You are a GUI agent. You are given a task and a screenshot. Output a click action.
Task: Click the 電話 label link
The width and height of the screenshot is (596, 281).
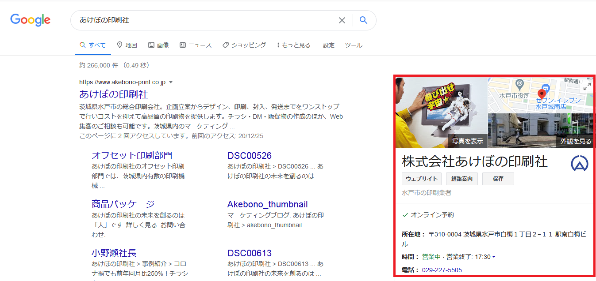(410, 270)
